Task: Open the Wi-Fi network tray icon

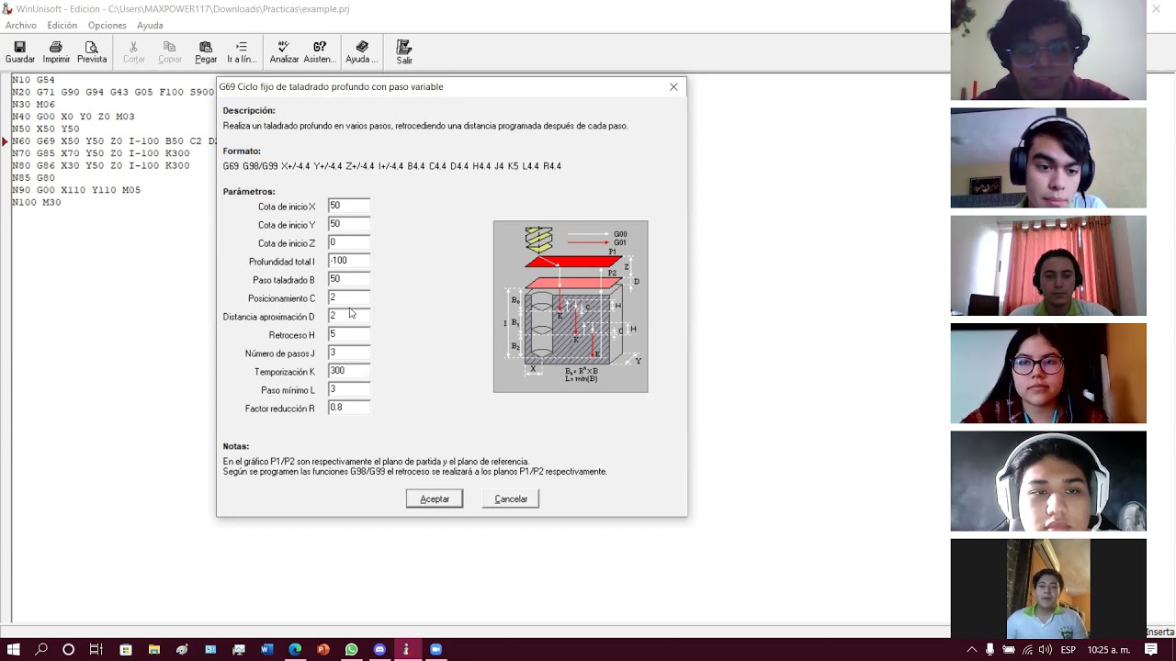Action: (1027, 650)
